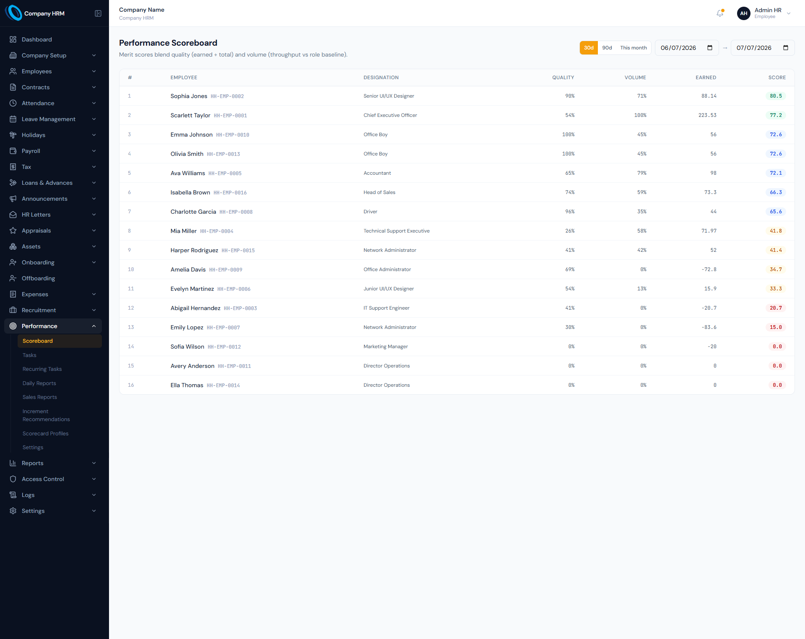The image size is (805, 639).
Task: Open the start date calendar picker icon
Action: (710, 48)
